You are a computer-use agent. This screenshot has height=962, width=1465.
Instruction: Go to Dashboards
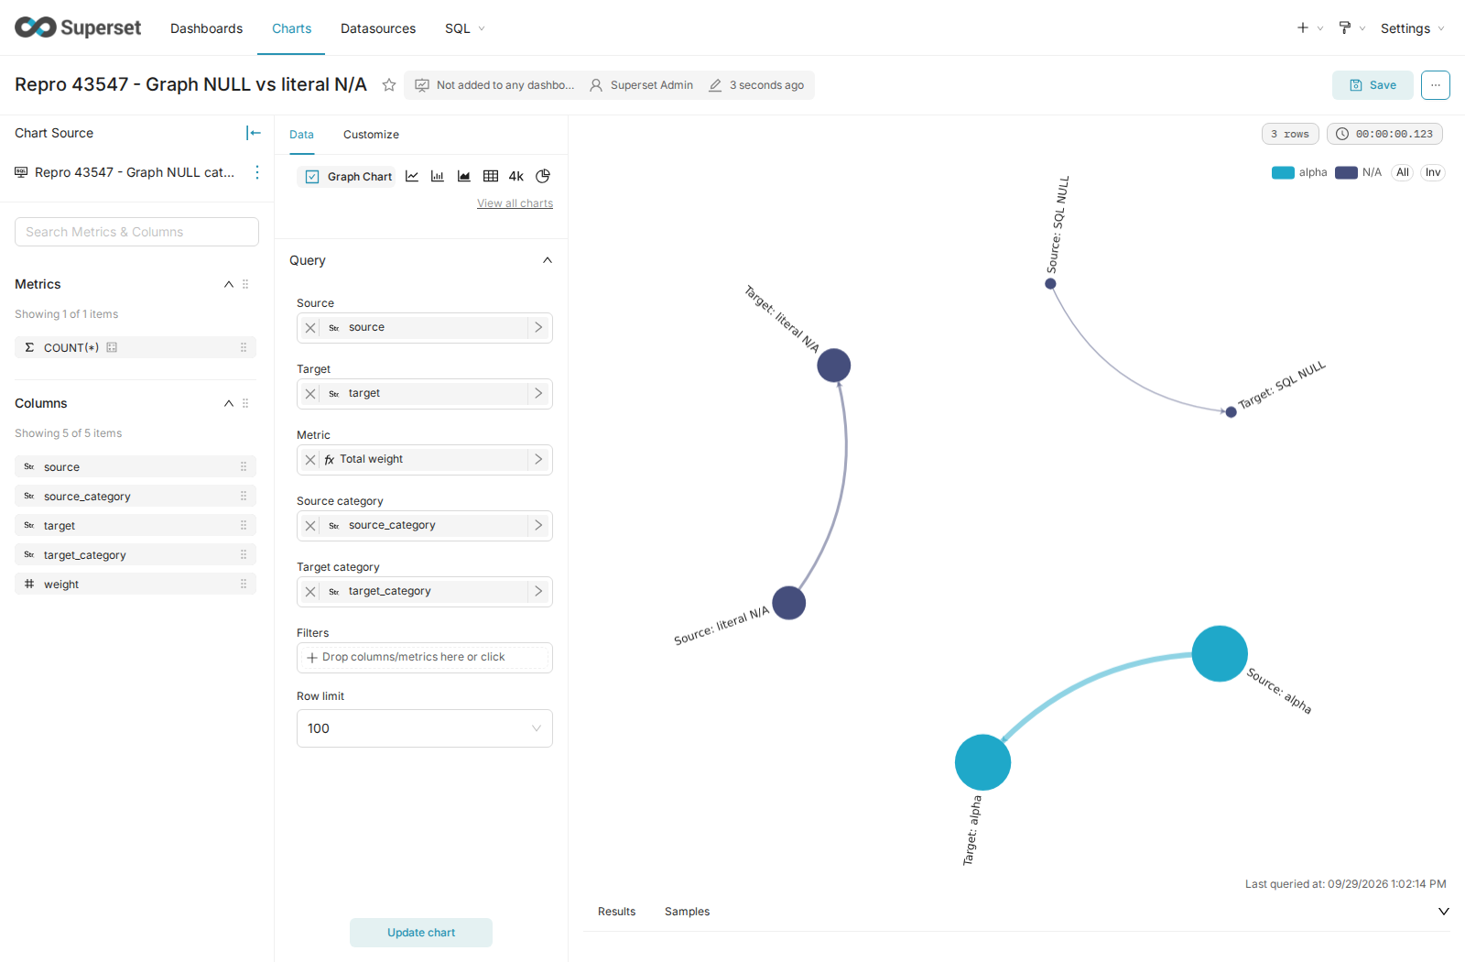(207, 28)
